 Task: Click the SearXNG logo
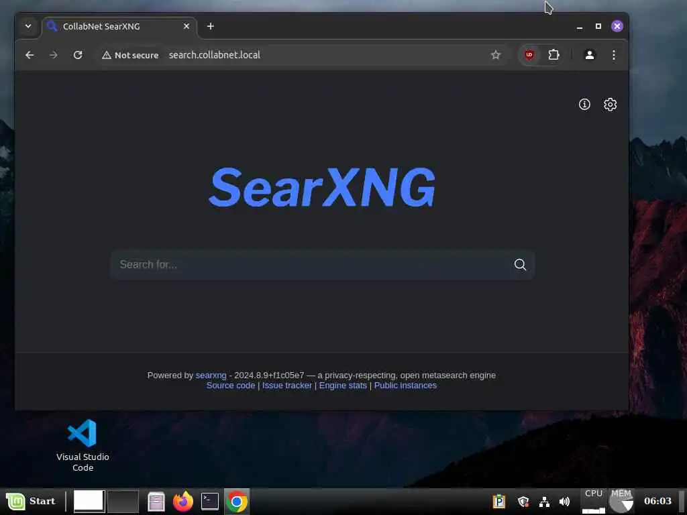click(322, 187)
